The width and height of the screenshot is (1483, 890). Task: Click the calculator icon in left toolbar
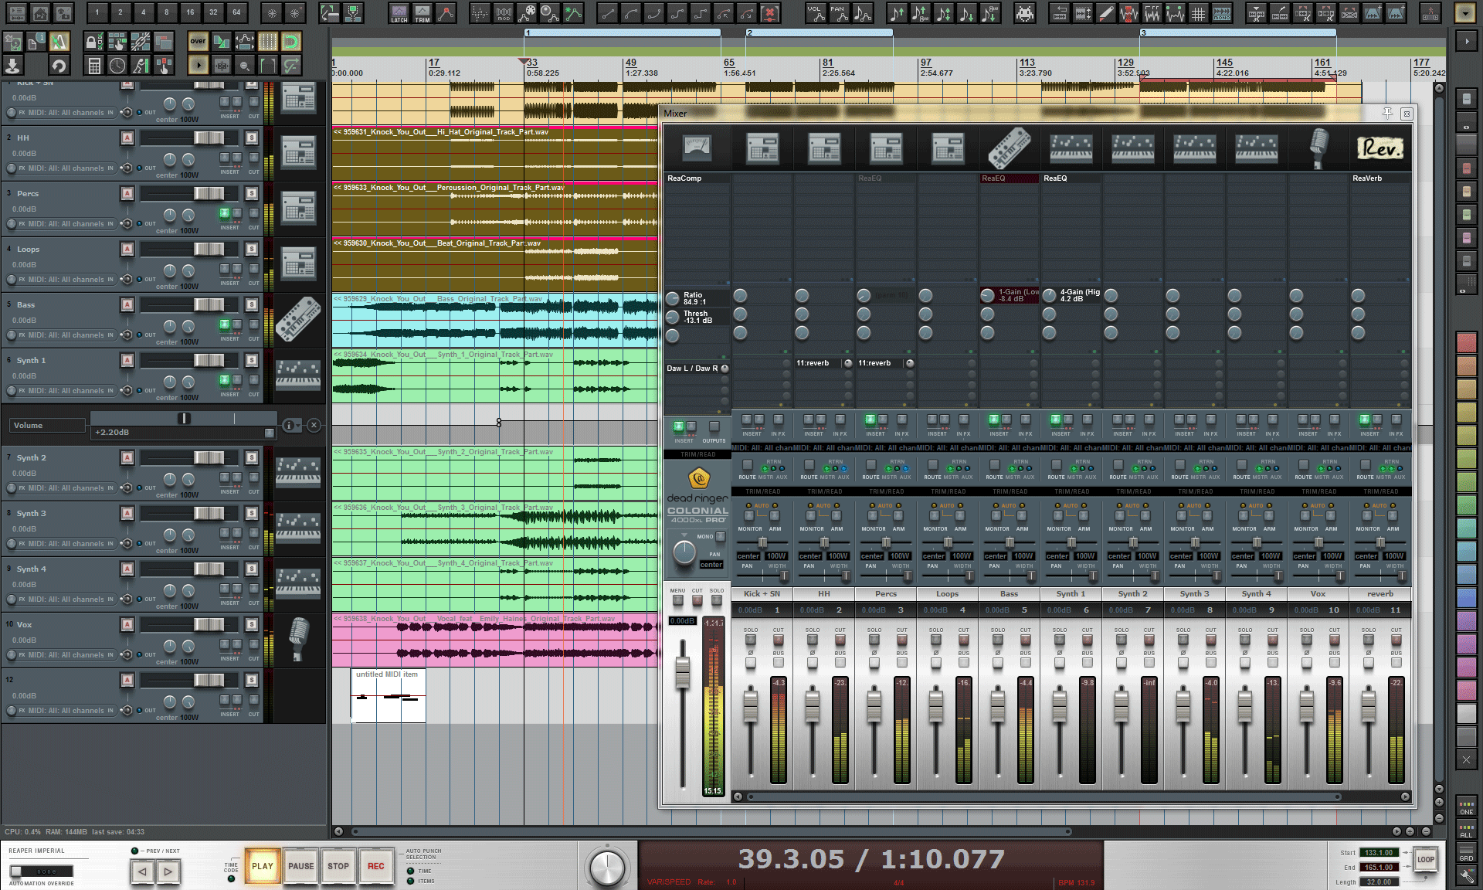(x=94, y=65)
